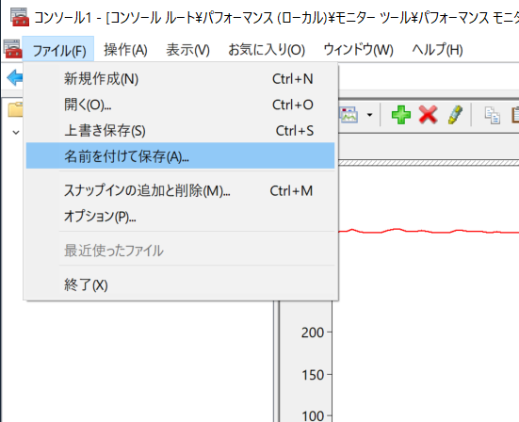Choose 開く(O)... menu entry
Image resolution: width=519 pixels, height=422 pixels.
coord(181,105)
